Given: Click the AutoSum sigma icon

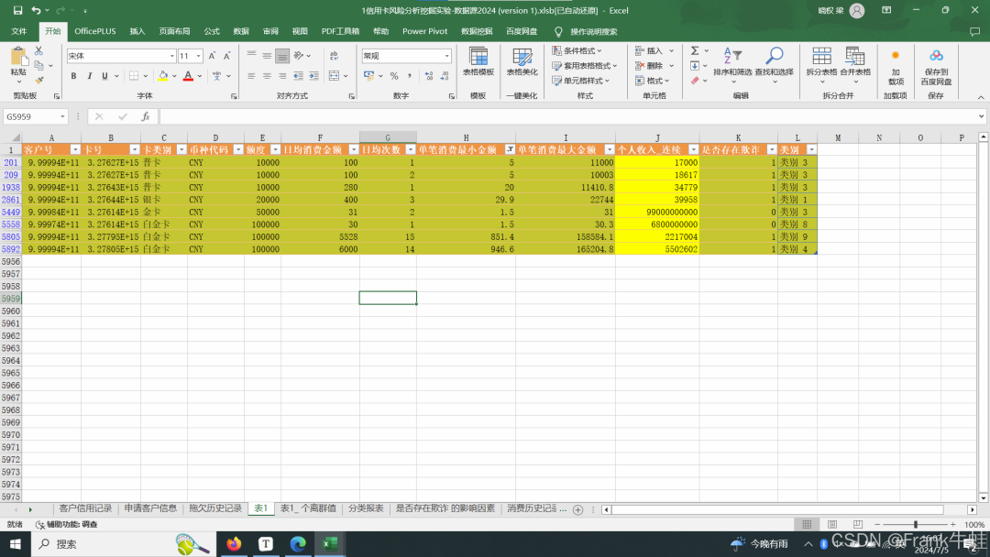Looking at the screenshot, I should (x=694, y=51).
